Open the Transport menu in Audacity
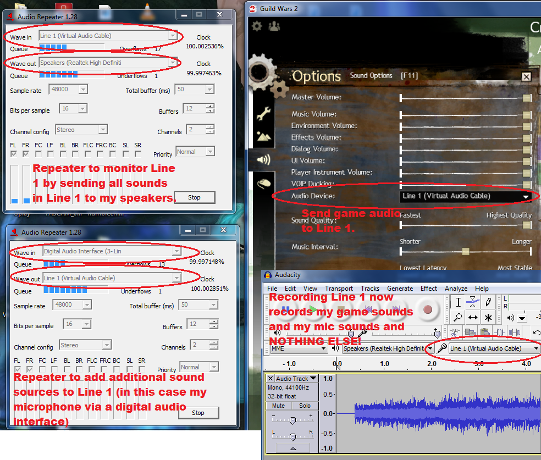Screen dimensions: 541x460 pos(339,289)
